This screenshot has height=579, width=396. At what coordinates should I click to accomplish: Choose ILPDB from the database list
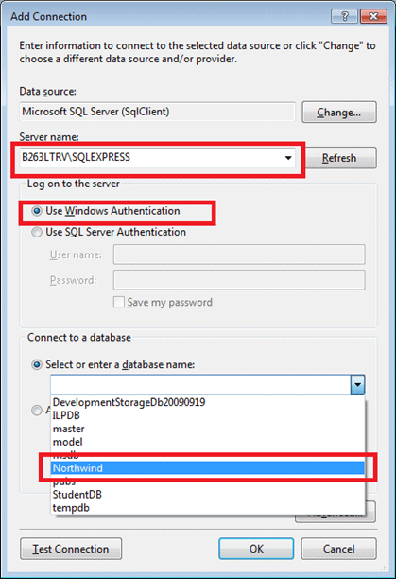click(208, 415)
